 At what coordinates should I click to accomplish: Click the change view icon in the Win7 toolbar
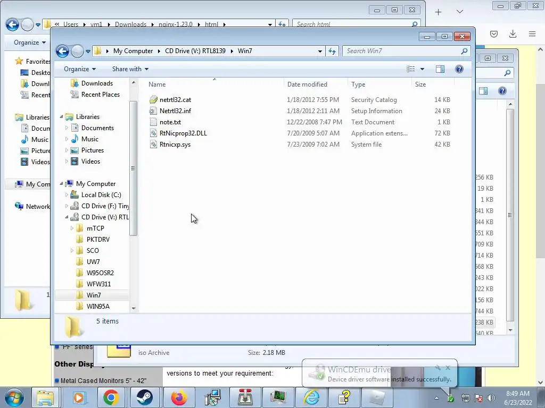tap(410, 69)
